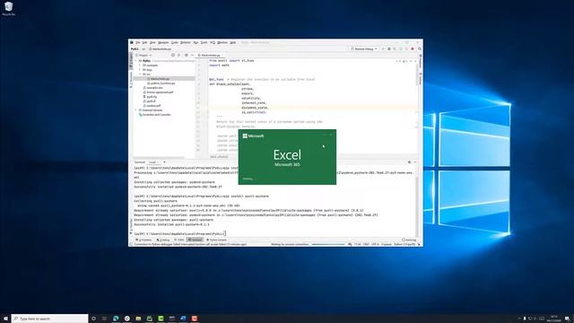Expand the External Libraries node
The height and width of the screenshot is (323, 574).
(136, 110)
